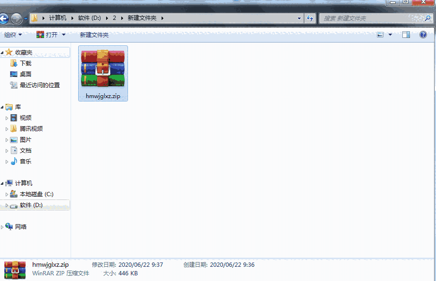The image size is (436, 281).
Task: Click the 新建文件夹 toolbar button
Action: 94,34
